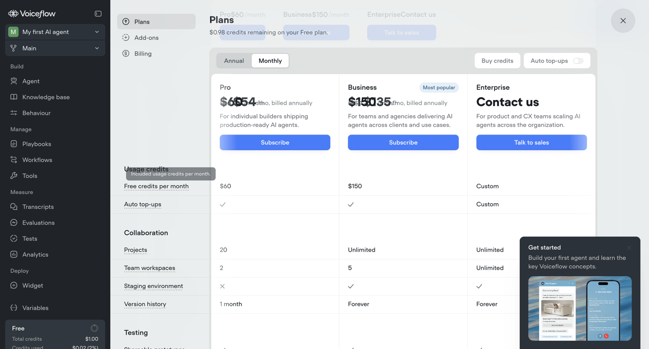
Task: Click the Buy credits button
Action: (x=497, y=61)
